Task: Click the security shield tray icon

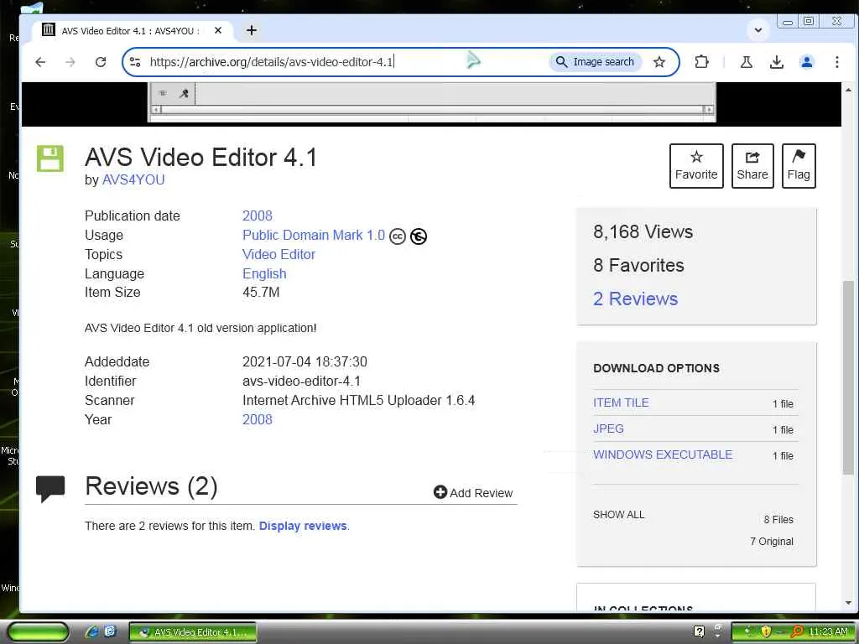Action: tap(765, 632)
